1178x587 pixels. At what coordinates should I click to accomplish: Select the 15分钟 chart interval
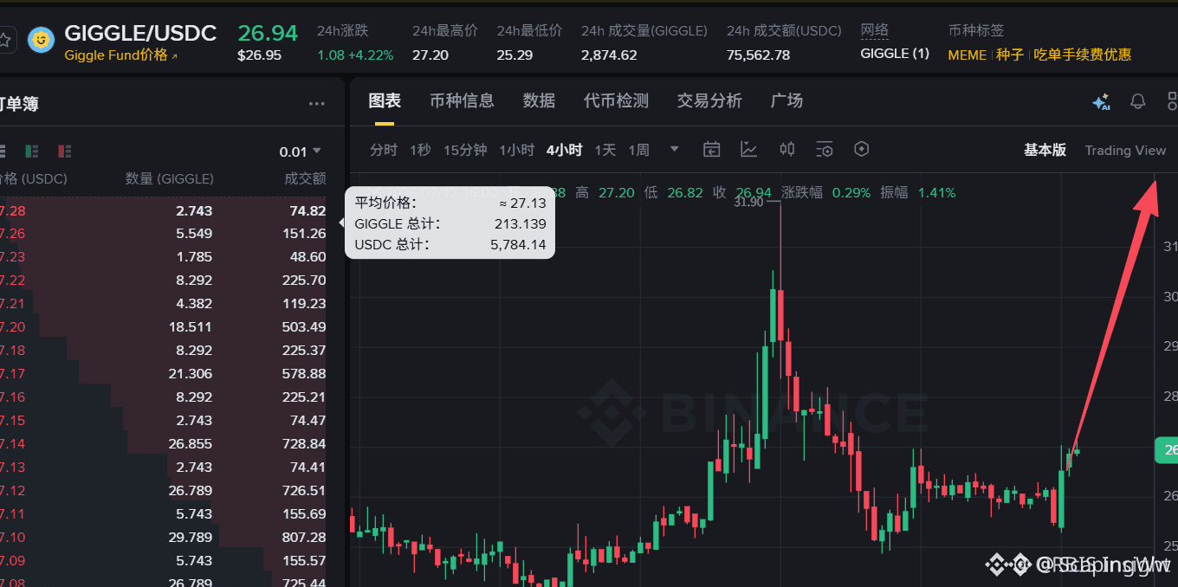click(465, 150)
